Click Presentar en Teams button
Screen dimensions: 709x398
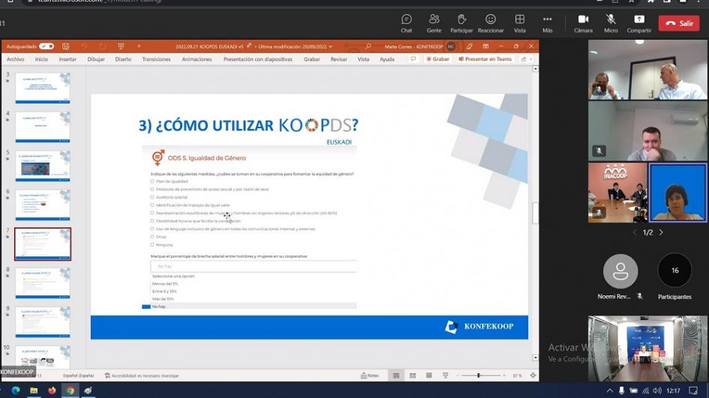click(485, 59)
